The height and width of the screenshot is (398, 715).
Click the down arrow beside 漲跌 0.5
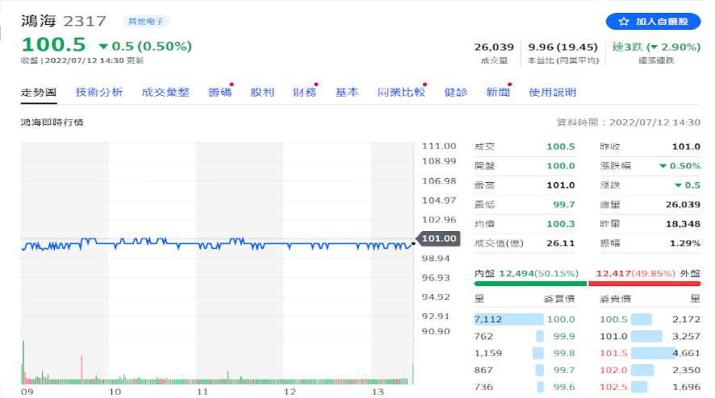[x=678, y=185]
